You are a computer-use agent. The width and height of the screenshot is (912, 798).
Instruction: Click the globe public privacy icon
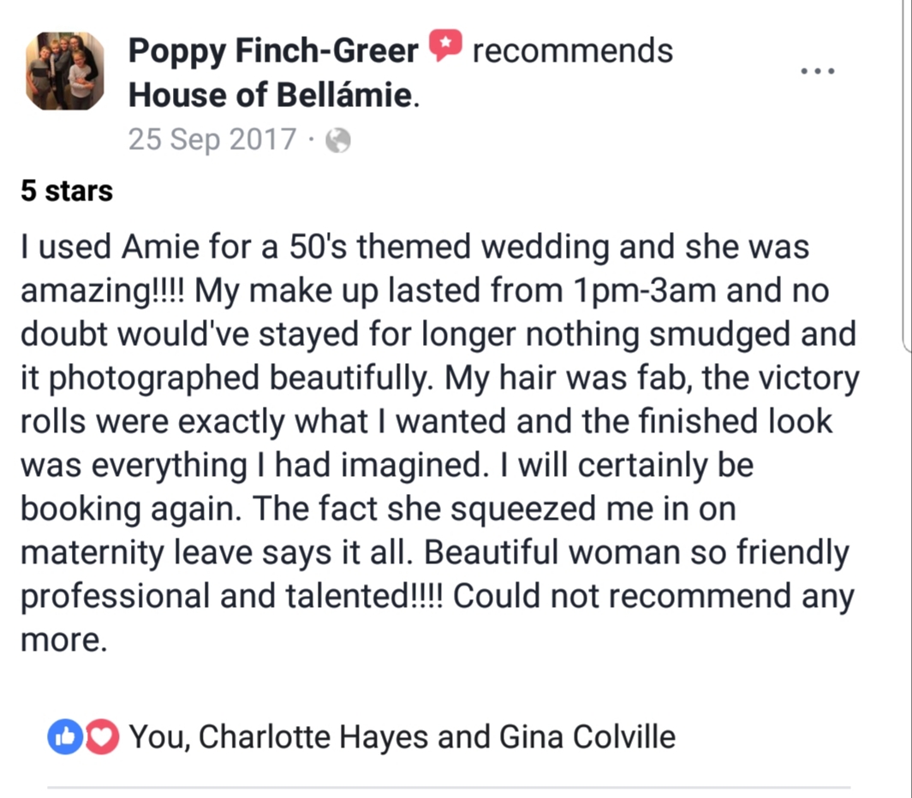click(x=338, y=140)
